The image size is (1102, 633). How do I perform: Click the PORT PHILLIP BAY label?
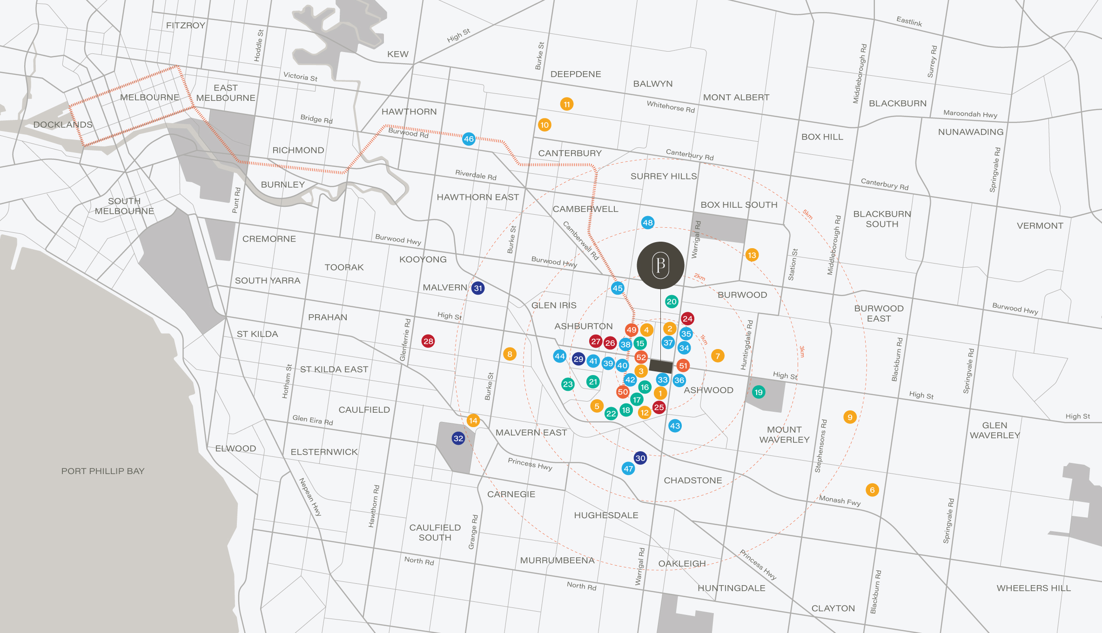point(103,471)
